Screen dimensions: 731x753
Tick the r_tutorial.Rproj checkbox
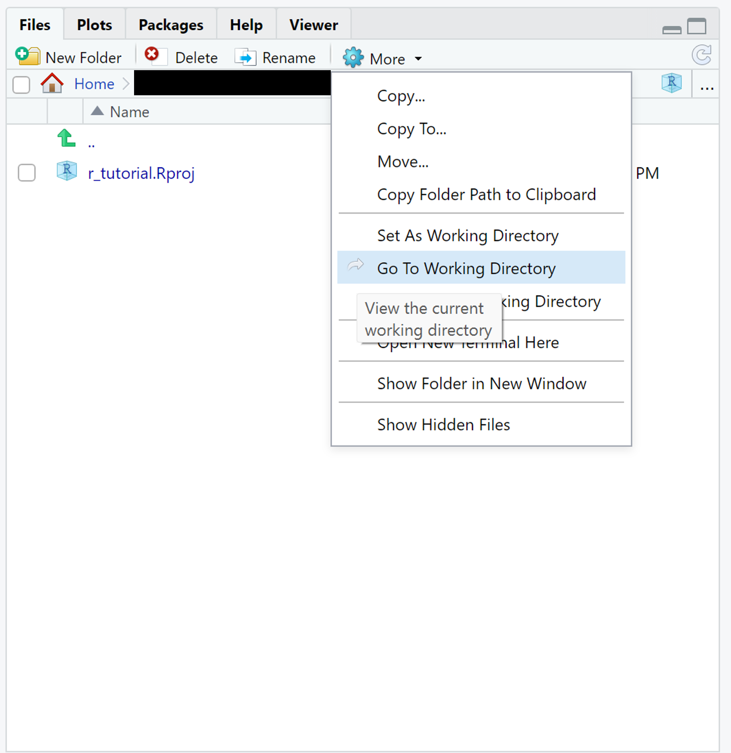point(27,173)
